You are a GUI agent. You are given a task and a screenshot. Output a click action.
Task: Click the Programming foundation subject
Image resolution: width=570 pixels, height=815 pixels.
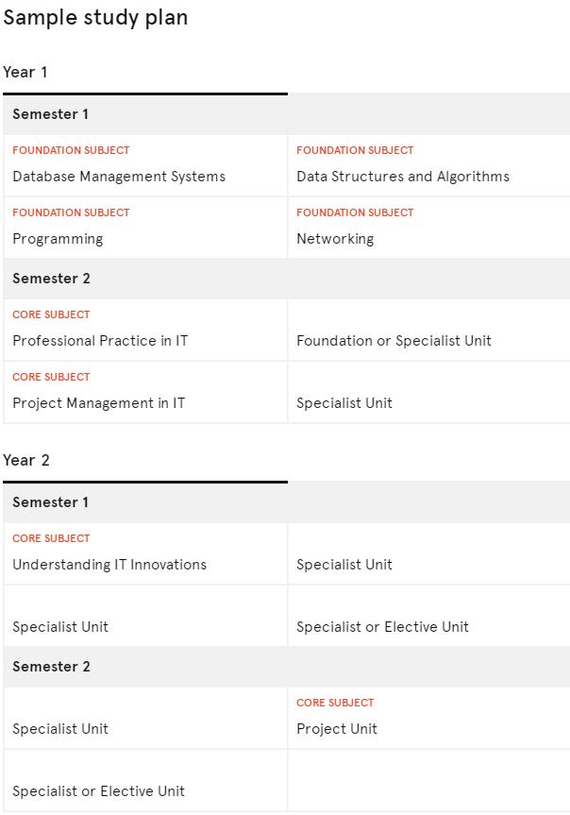[x=58, y=239]
